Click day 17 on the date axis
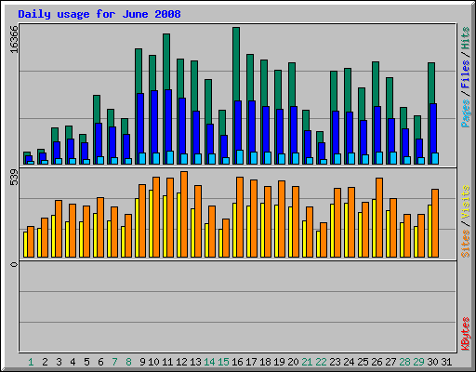 pyautogui.click(x=251, y=362)
